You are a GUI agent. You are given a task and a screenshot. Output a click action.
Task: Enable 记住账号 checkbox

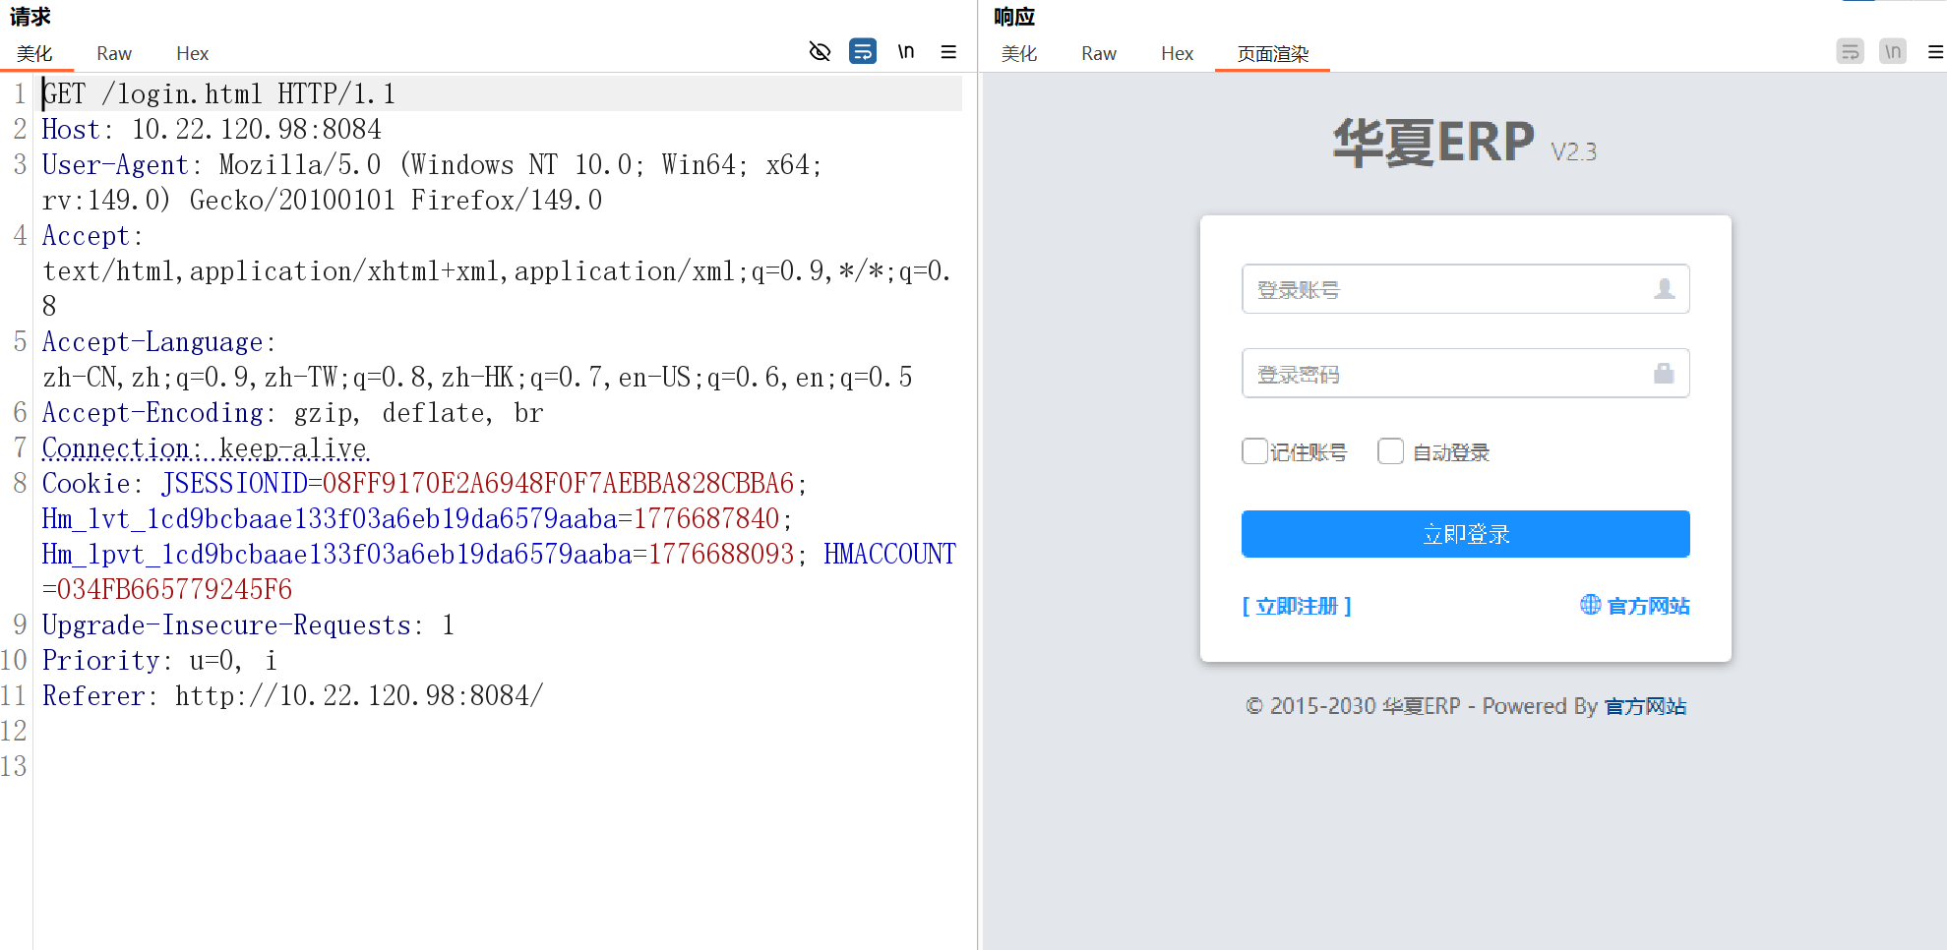coord(1254,451)
